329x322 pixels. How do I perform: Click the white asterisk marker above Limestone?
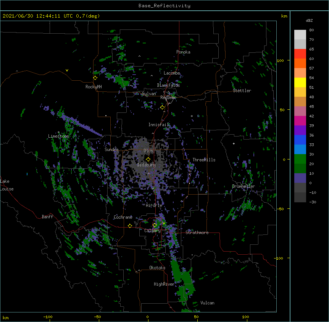(58, 132)
